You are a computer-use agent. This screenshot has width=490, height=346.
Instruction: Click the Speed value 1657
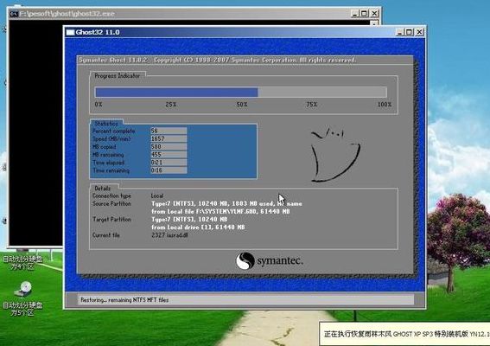[169, 138]
